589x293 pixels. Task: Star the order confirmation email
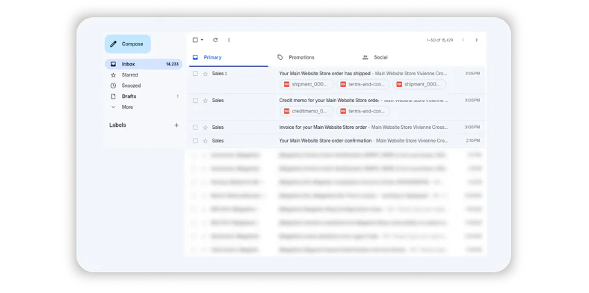tap(205, 141)
